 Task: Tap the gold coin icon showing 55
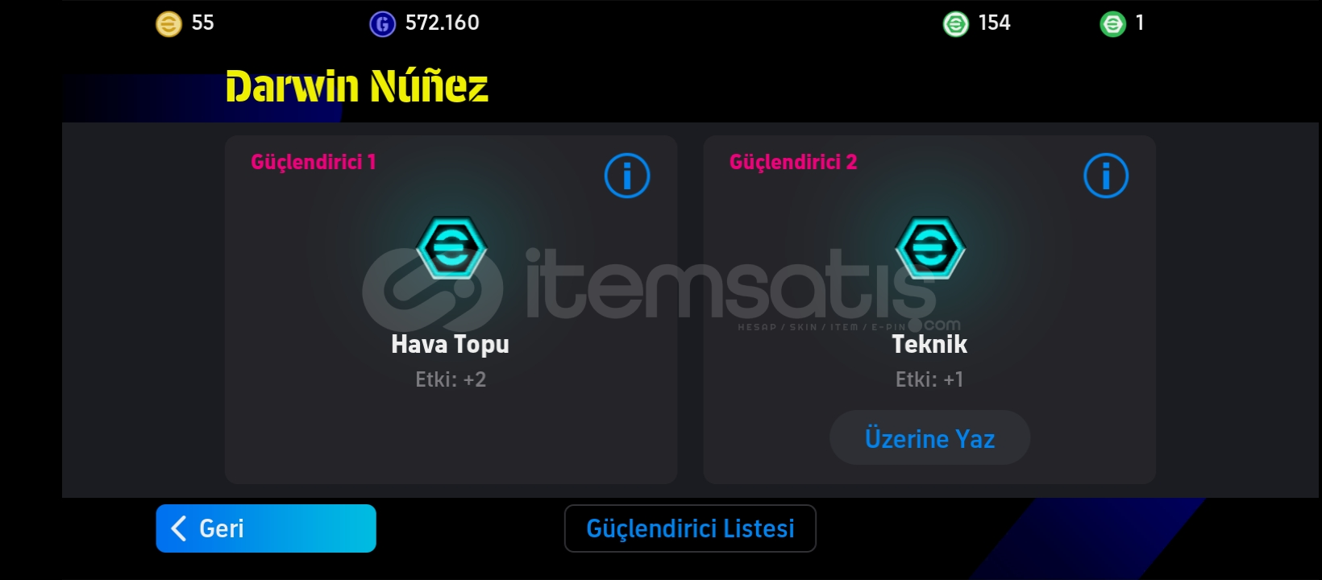tap(168, 24)
